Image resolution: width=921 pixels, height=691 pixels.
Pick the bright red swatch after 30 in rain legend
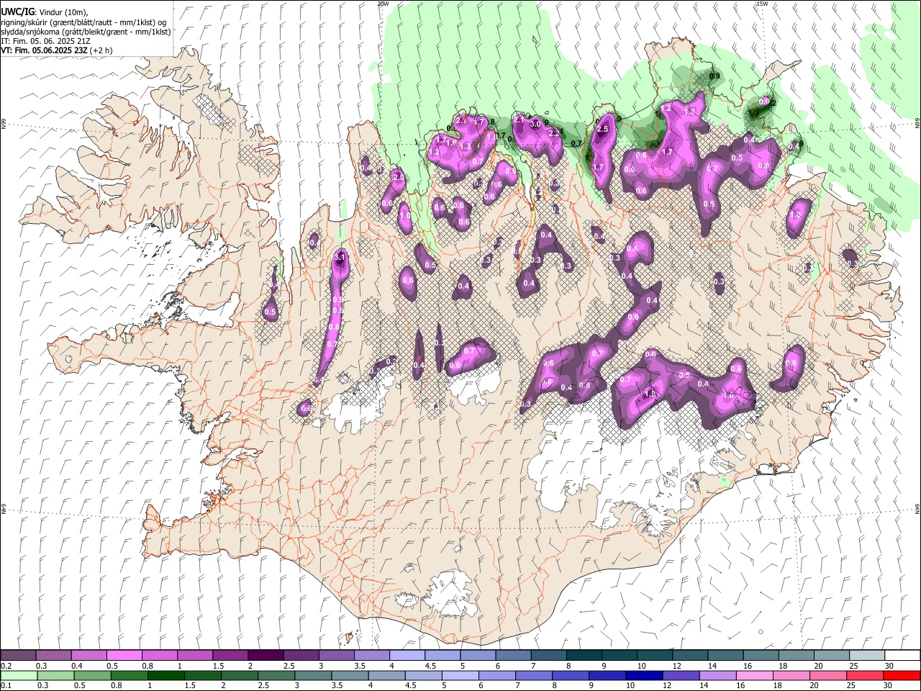coord(902,675)
